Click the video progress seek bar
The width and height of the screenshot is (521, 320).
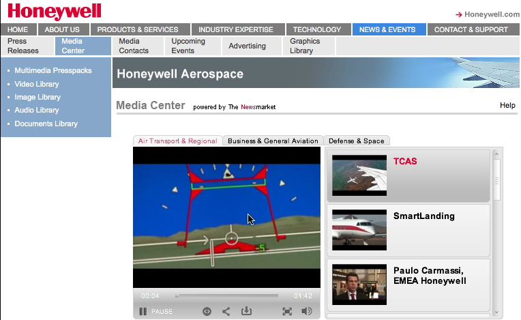[x=227, y=296]
